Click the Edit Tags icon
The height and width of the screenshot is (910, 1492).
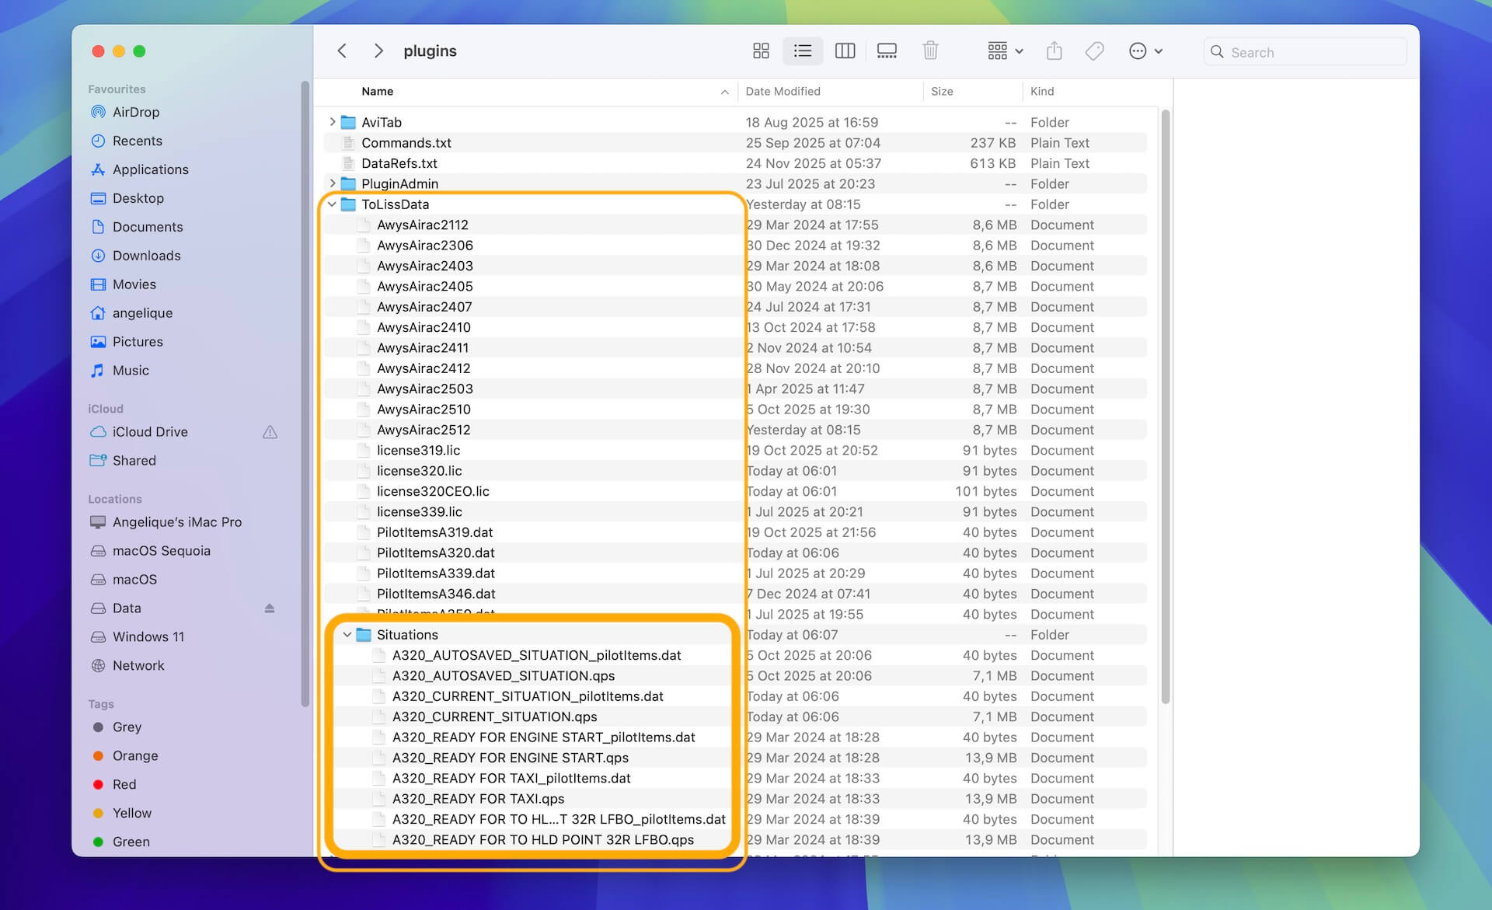tap(1094, 51)
